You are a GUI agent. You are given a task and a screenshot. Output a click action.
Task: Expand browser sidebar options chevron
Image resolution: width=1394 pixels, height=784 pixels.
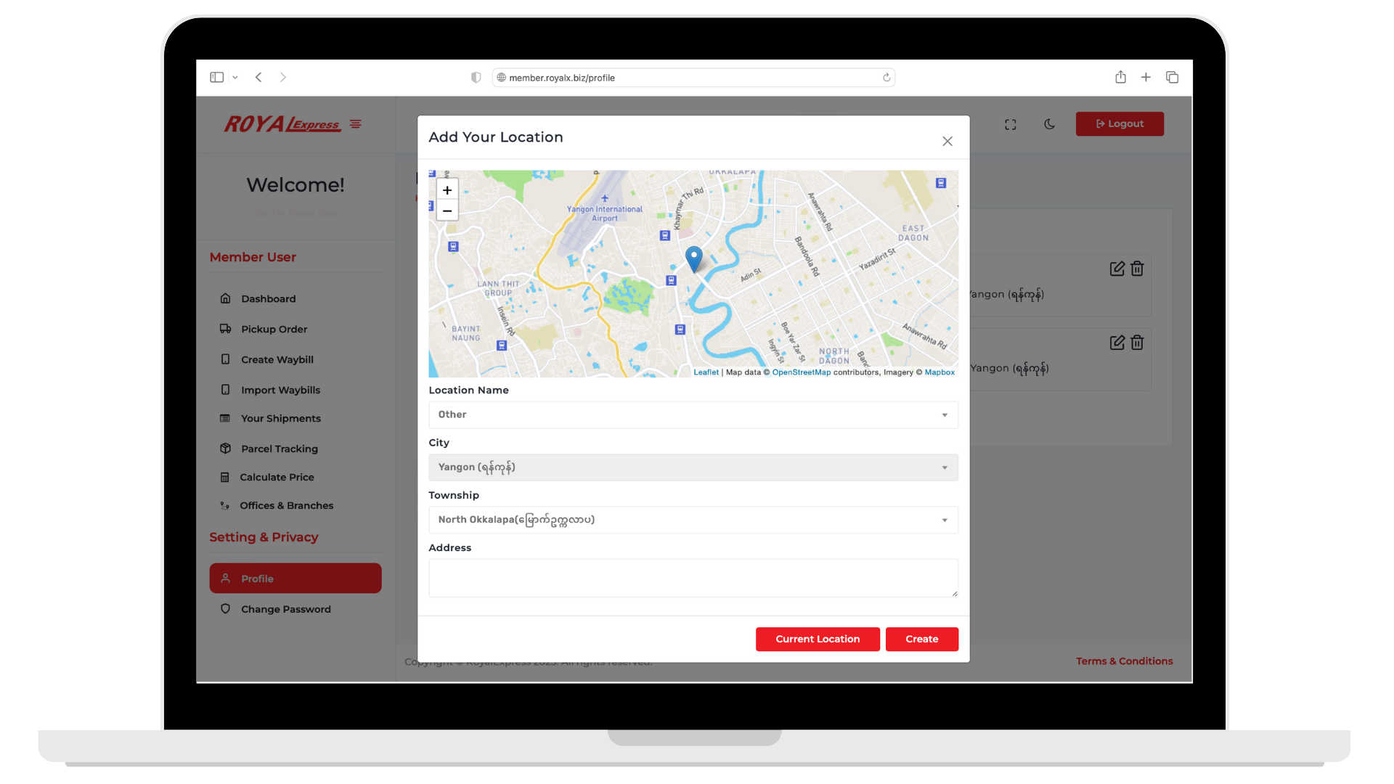tap(235, 77)
